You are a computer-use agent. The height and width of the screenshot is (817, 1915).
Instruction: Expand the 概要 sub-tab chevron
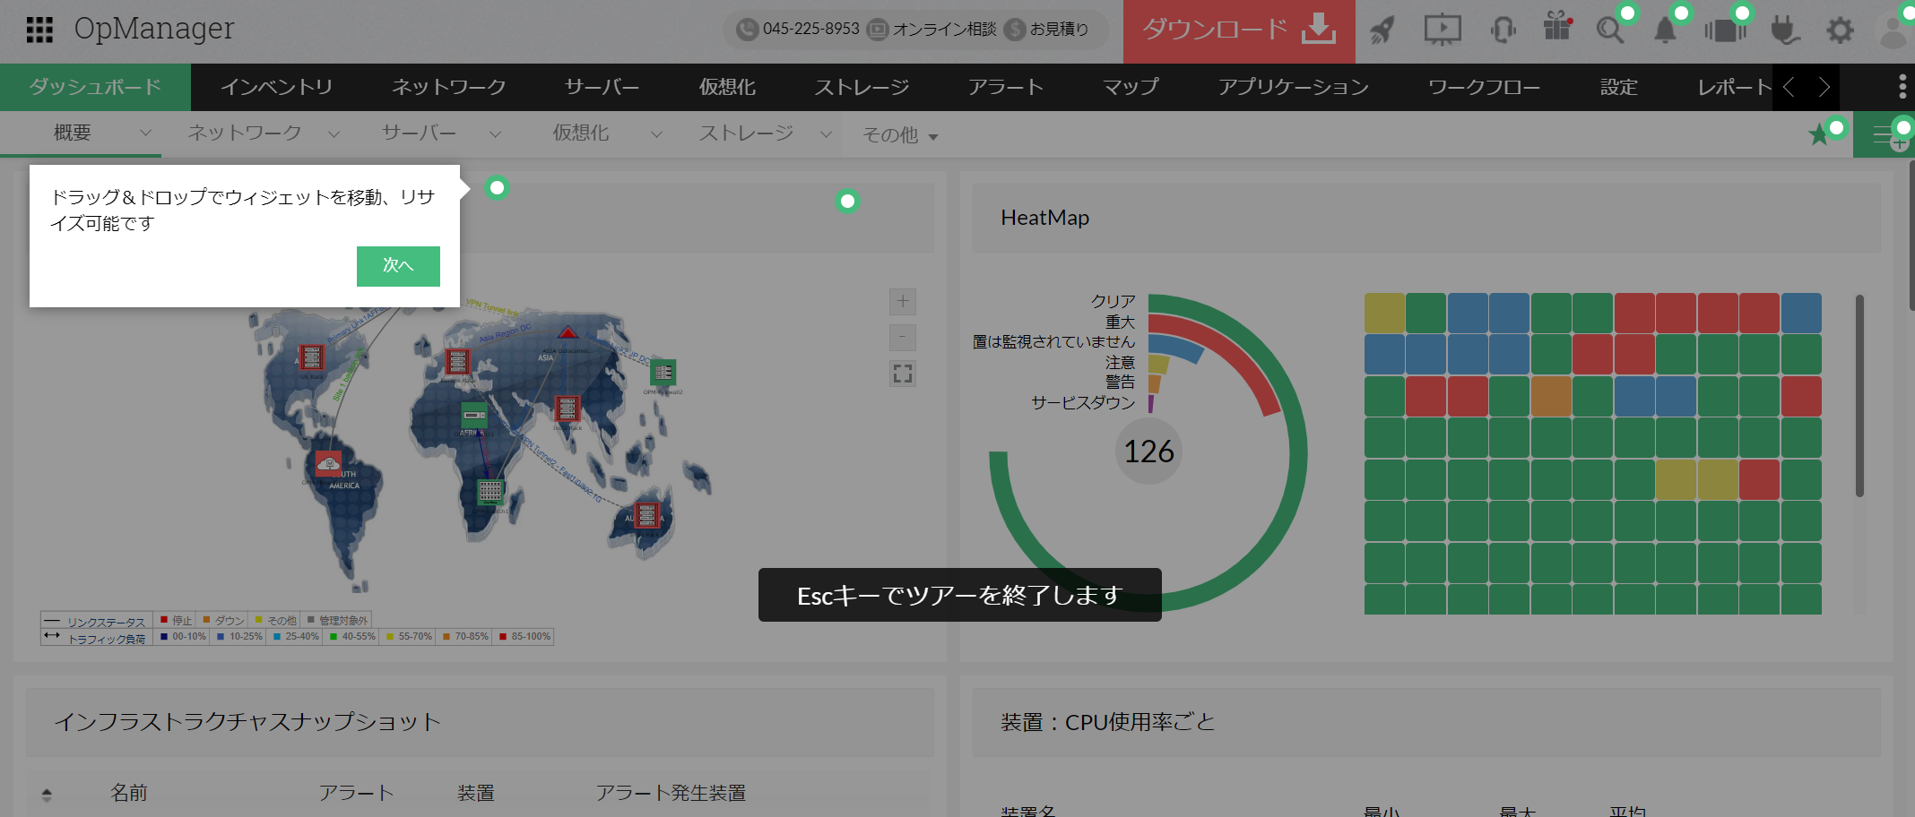[x=145, y=133]
